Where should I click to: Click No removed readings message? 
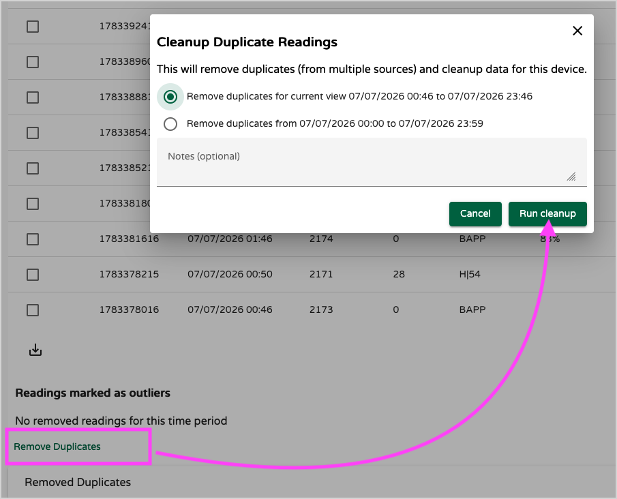121,421
